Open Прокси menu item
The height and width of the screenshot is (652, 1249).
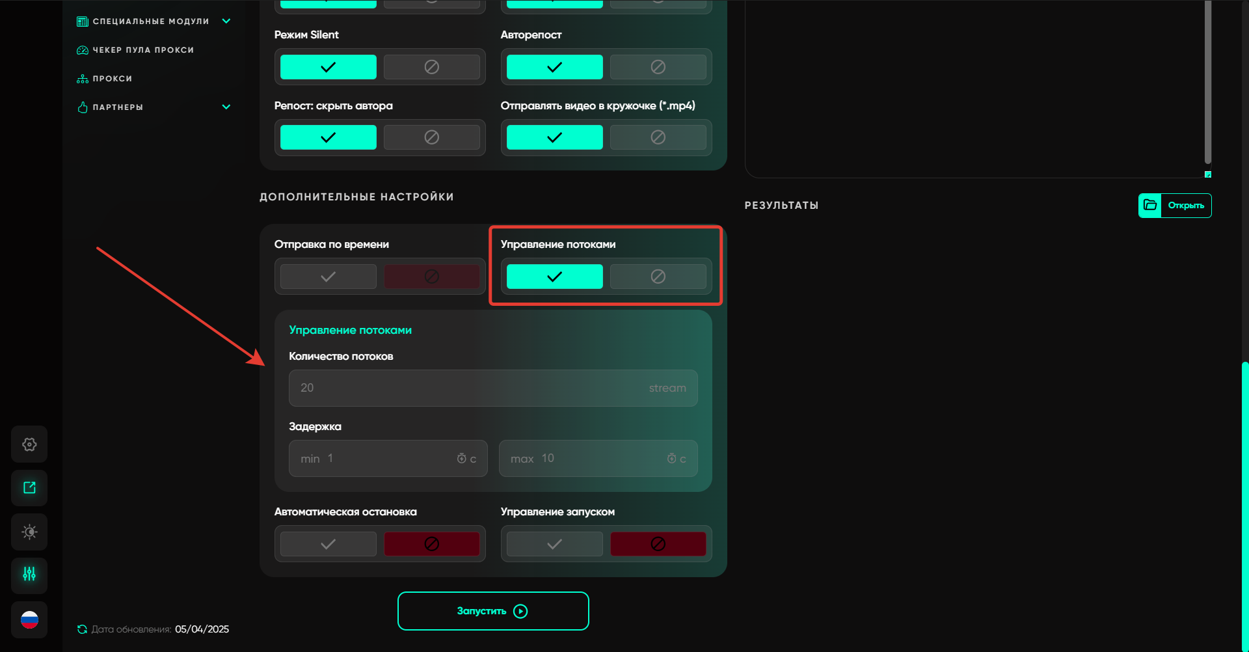112,79
